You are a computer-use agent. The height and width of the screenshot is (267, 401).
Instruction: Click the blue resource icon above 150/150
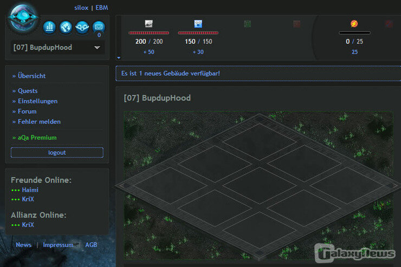click(x=198, y=24)
